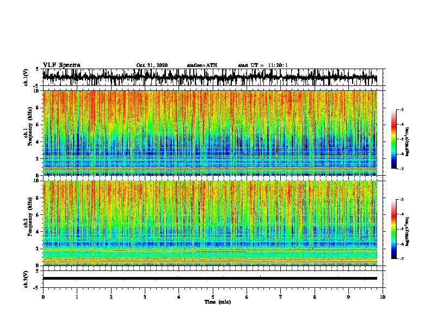
Task: Click the "2" kHz tick of ch.2 spectrogram
Action: point(38,249)
